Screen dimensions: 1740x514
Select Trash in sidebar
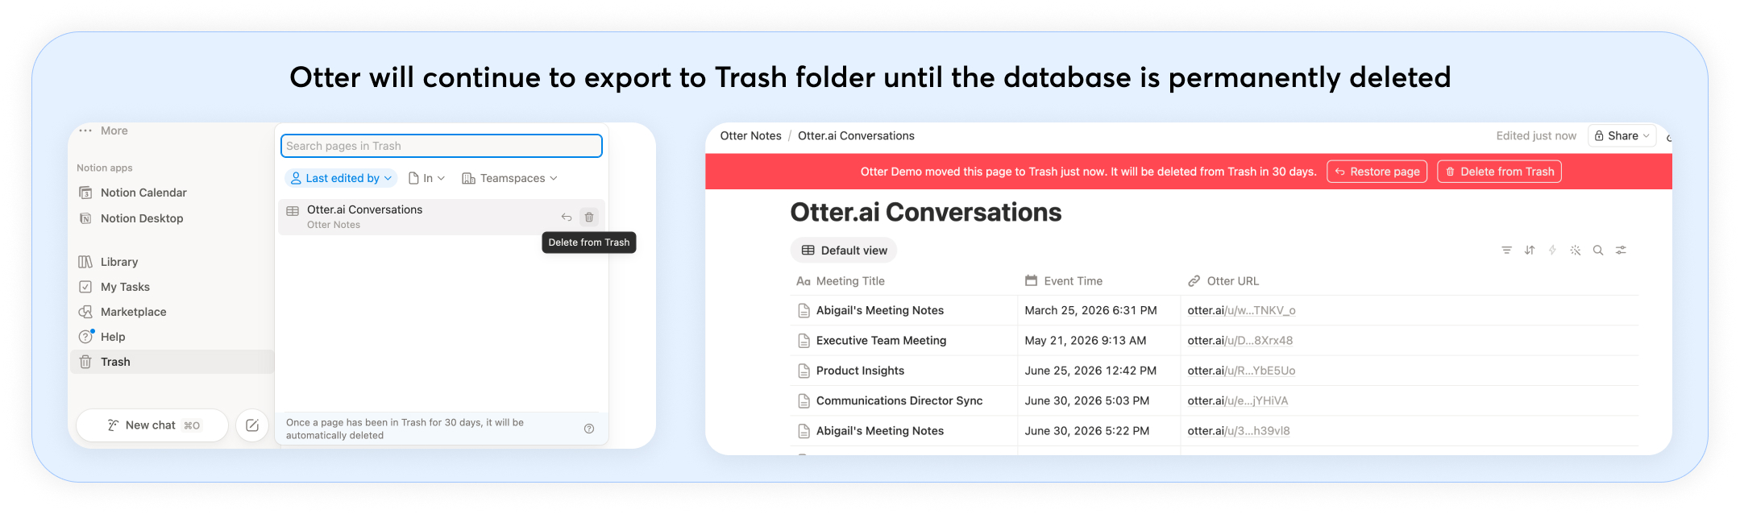(172, 362)
